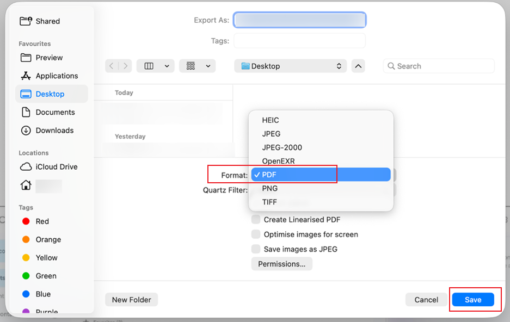Create a New Folder

coord(131,299)
